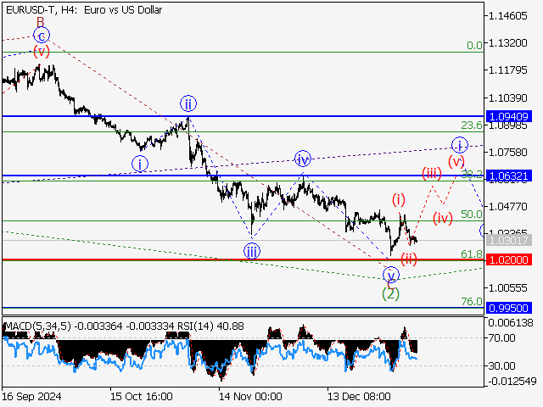543x407 pixels.
Task: Select the blue circled v wave marker
Action: pos(390,276)
